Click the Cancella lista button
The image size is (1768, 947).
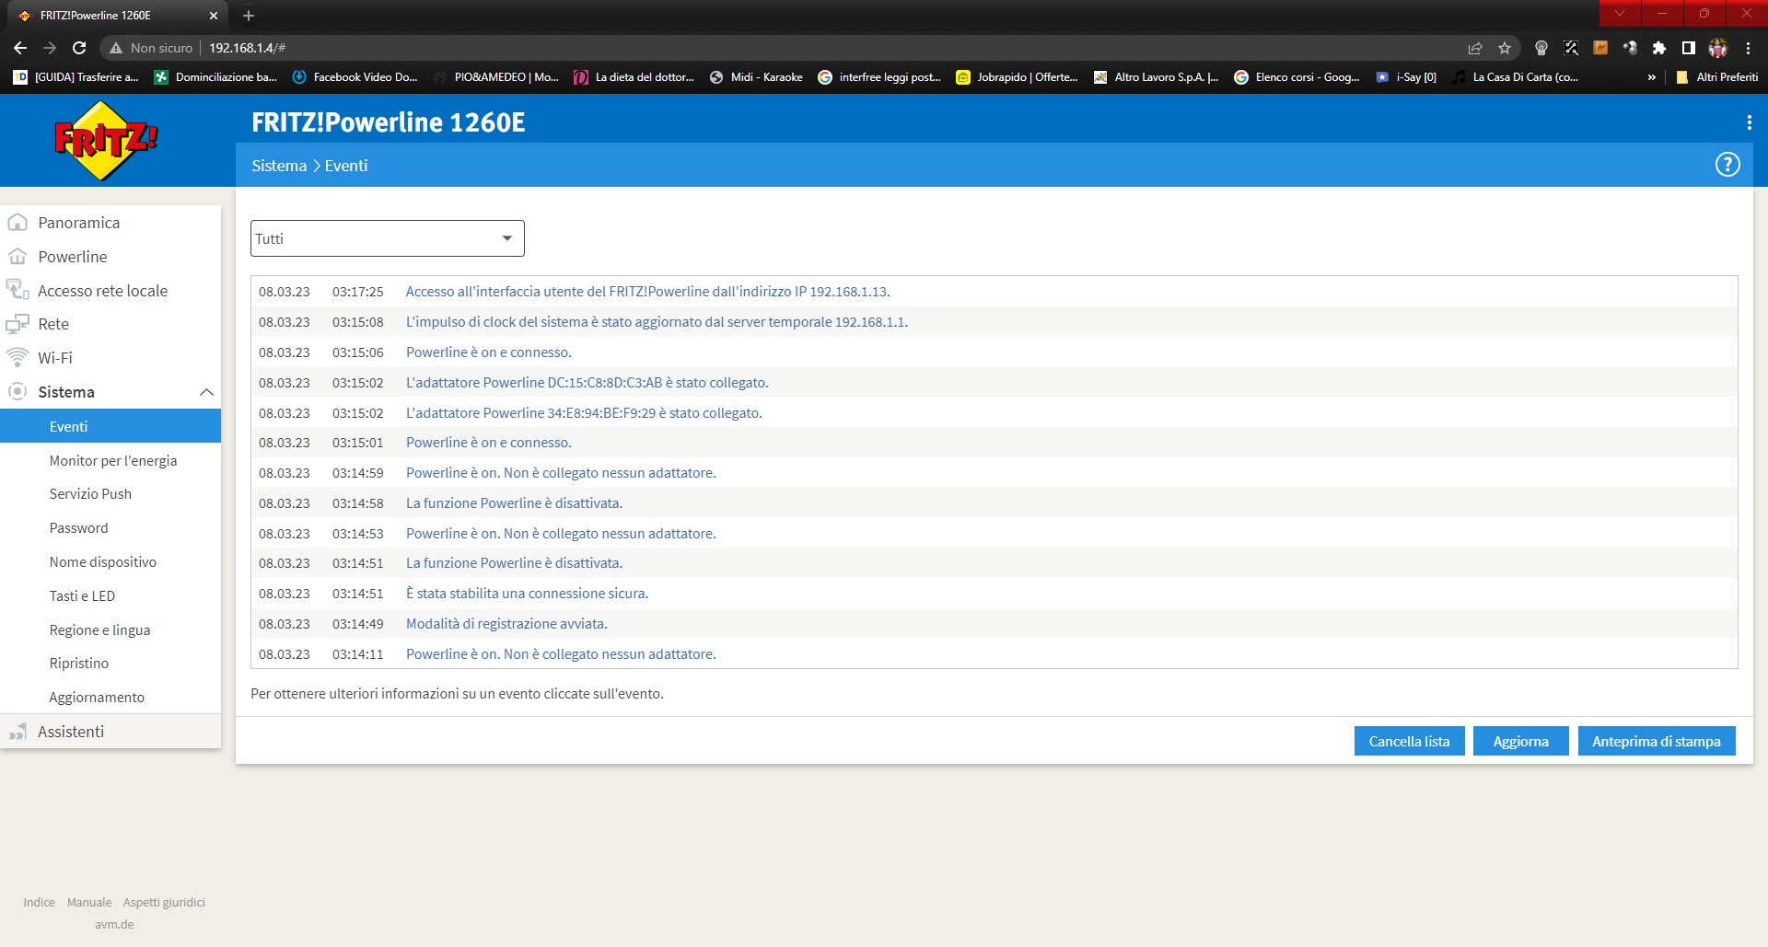pos(1409,741)
